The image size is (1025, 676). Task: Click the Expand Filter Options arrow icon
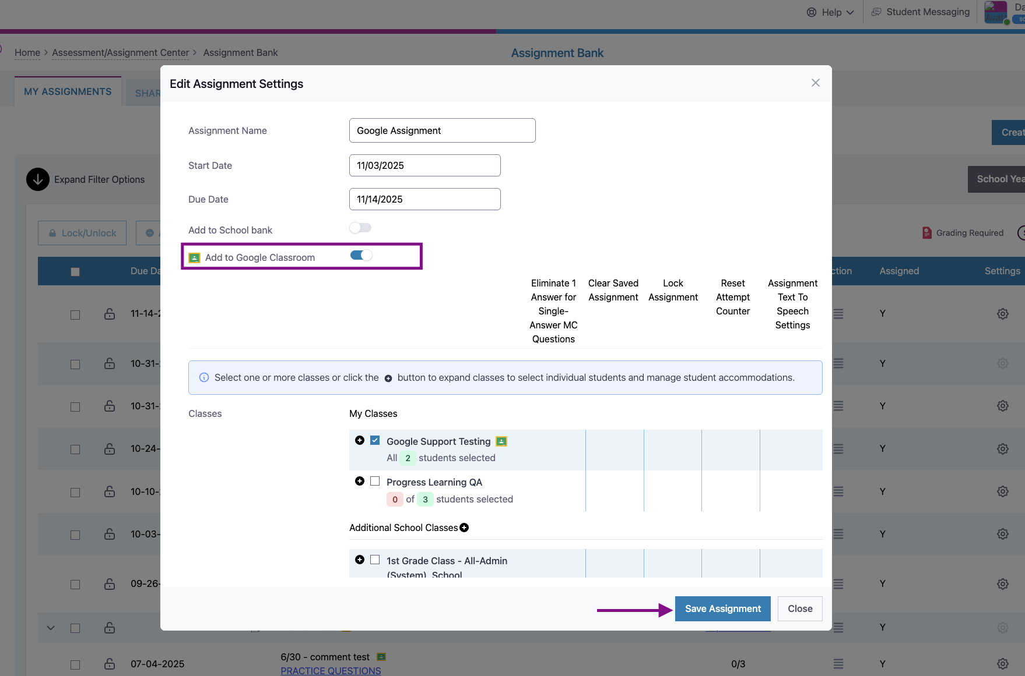[38, 179]
